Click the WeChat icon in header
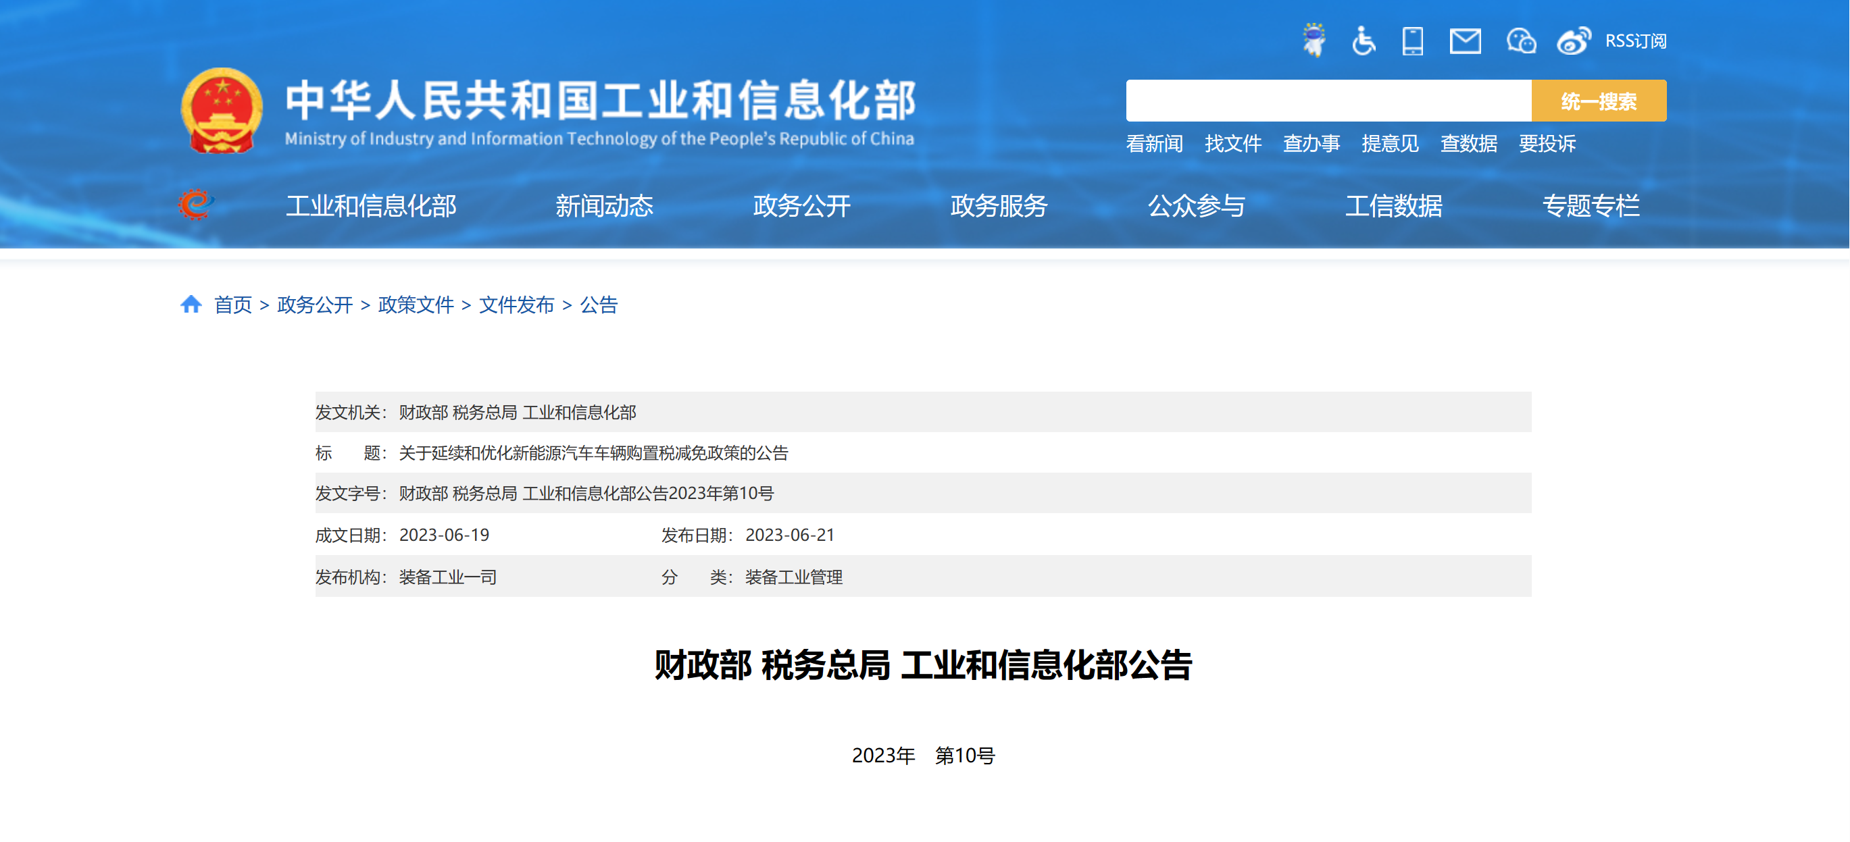 pos(1520,41)
